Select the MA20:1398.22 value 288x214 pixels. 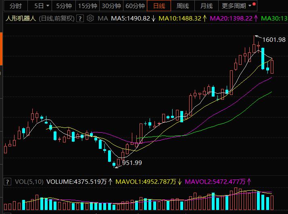tap(231, 19)
